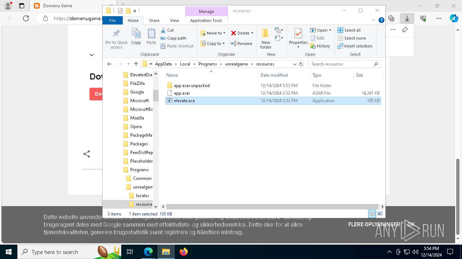Click Invert selection in ribbon
This screenshot has width=462, height=259.
tap(355, 46)
